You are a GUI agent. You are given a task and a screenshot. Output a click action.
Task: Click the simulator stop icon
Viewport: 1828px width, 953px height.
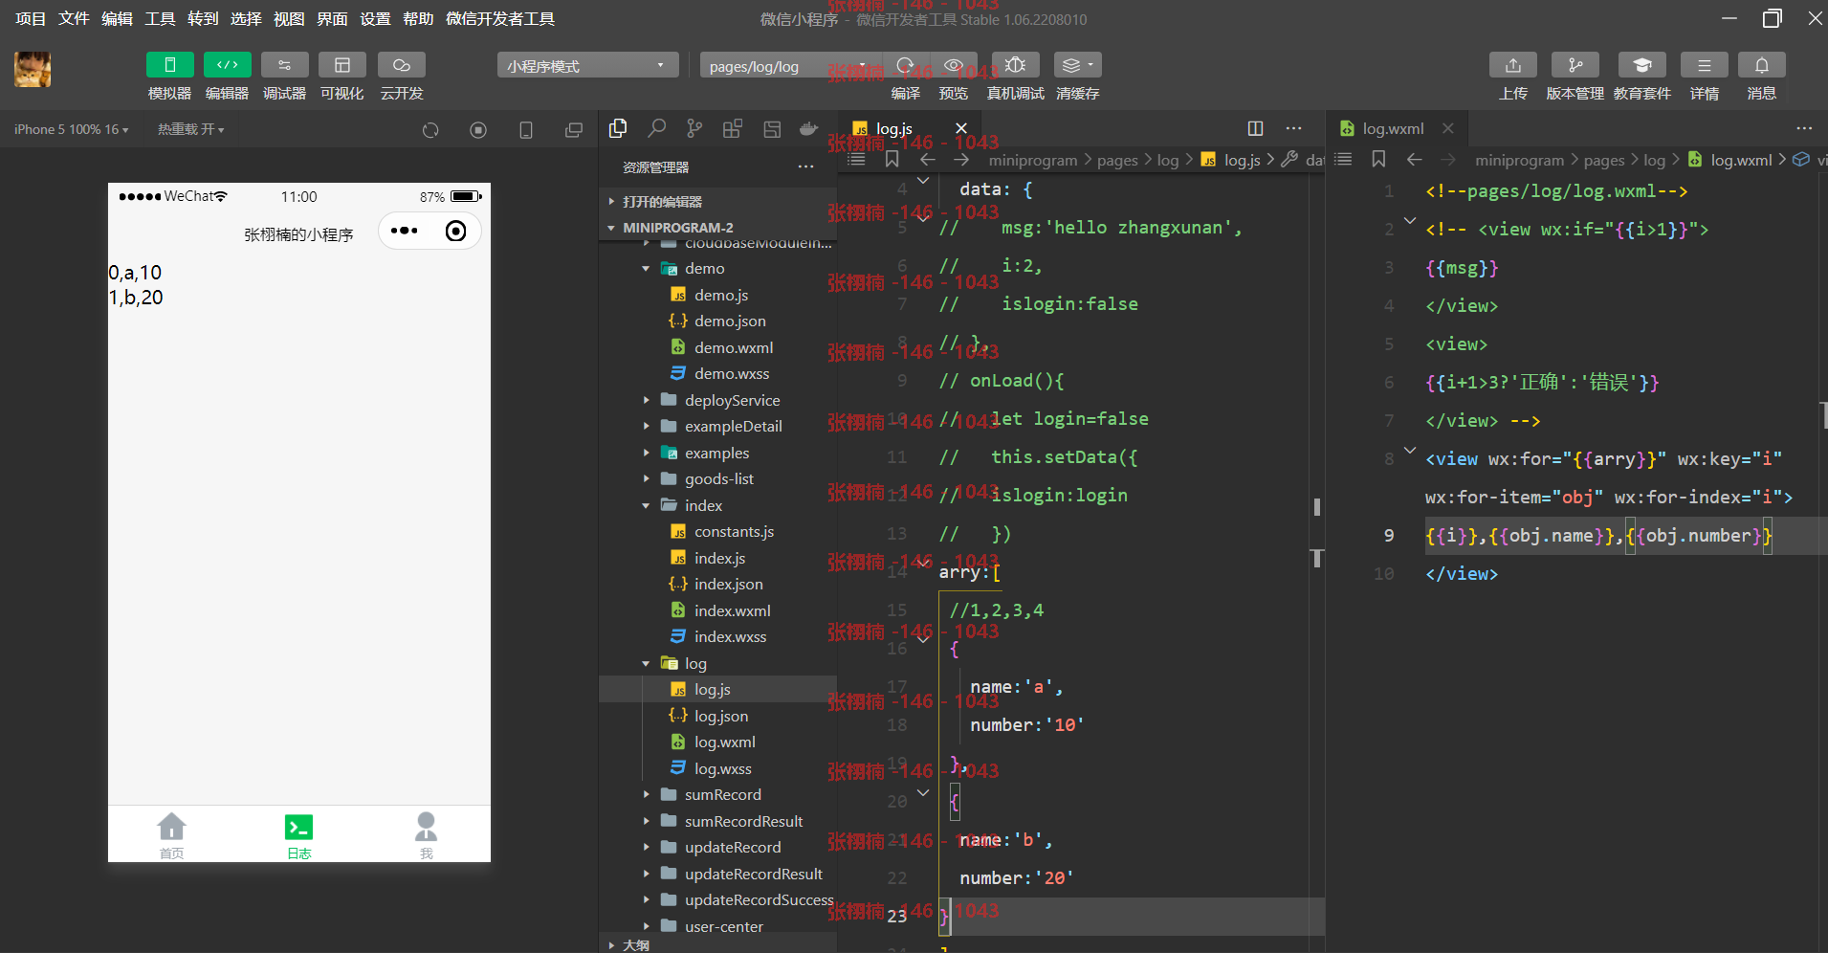[x=478, y=129]
